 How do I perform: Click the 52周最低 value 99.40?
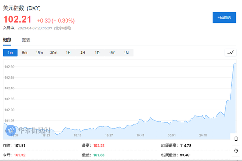click(185, 155)
